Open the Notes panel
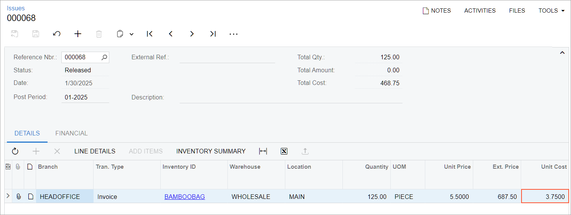Viewport: 571px width, 215px height. click(x=436, y=11)
